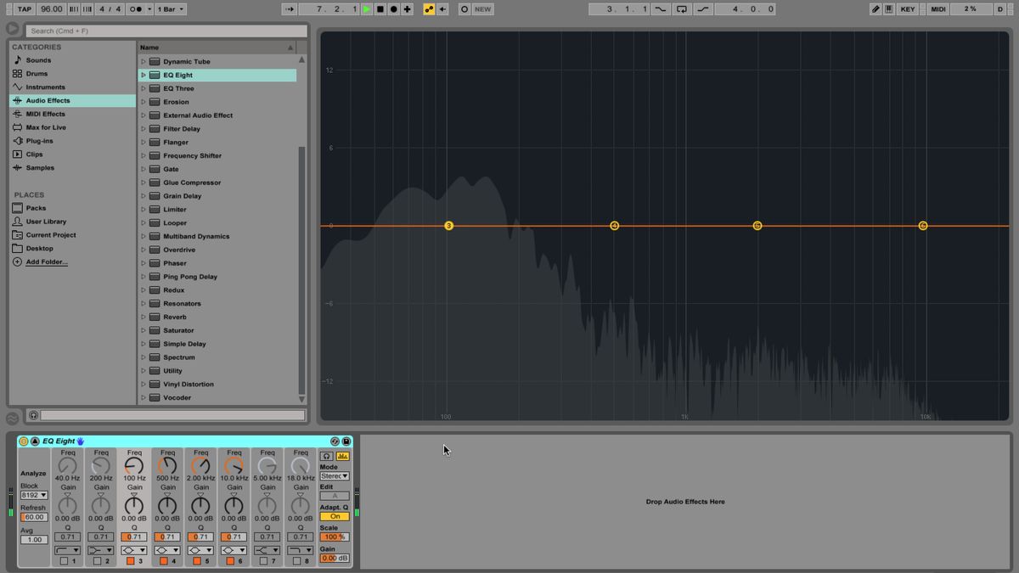Stop playback with the Stop button
The image size is (1019, 573).
380,9
